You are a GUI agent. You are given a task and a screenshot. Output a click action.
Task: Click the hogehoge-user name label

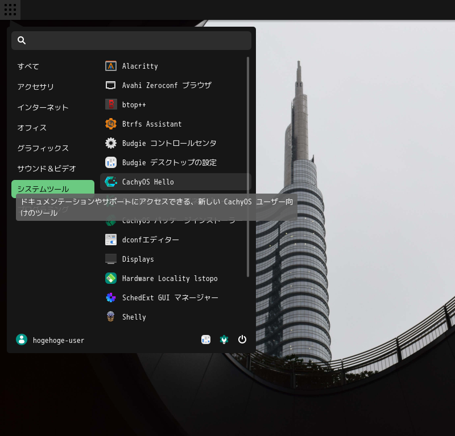pyautogui.click(x=59, y=340)
